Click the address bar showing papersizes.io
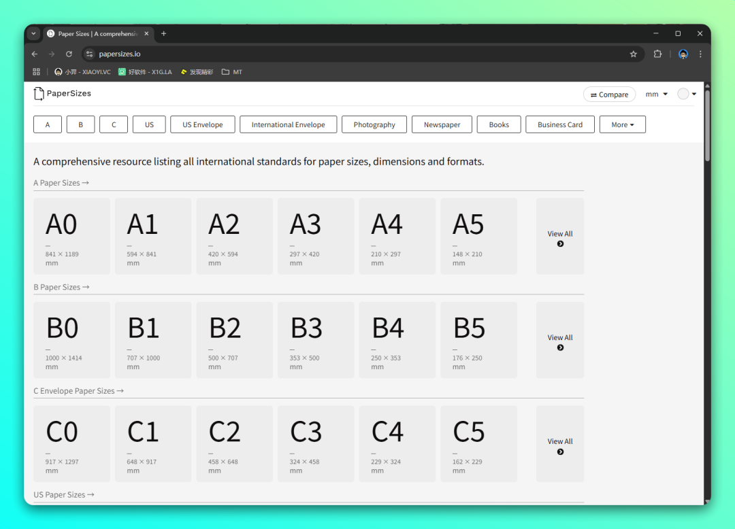 tap(340, 54)
